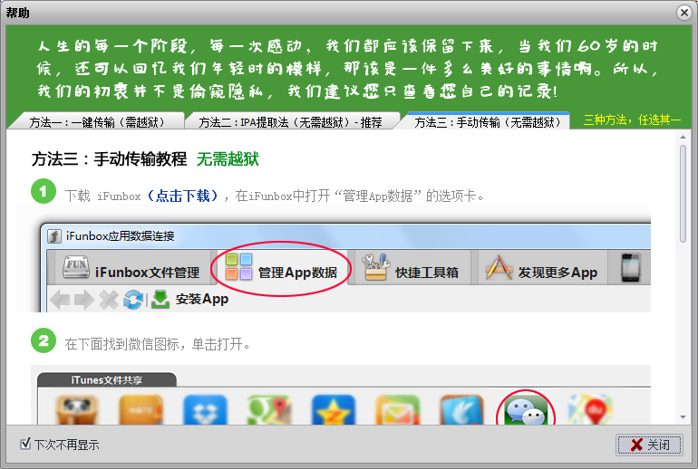Click the iPhone device icon in toolbar

(631, 267)
